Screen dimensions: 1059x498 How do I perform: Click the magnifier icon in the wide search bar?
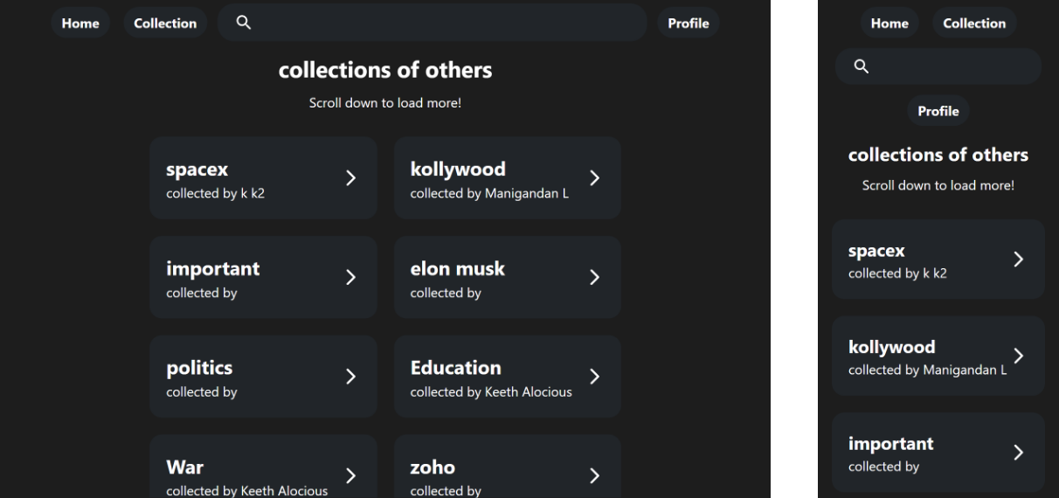[244, 23]
